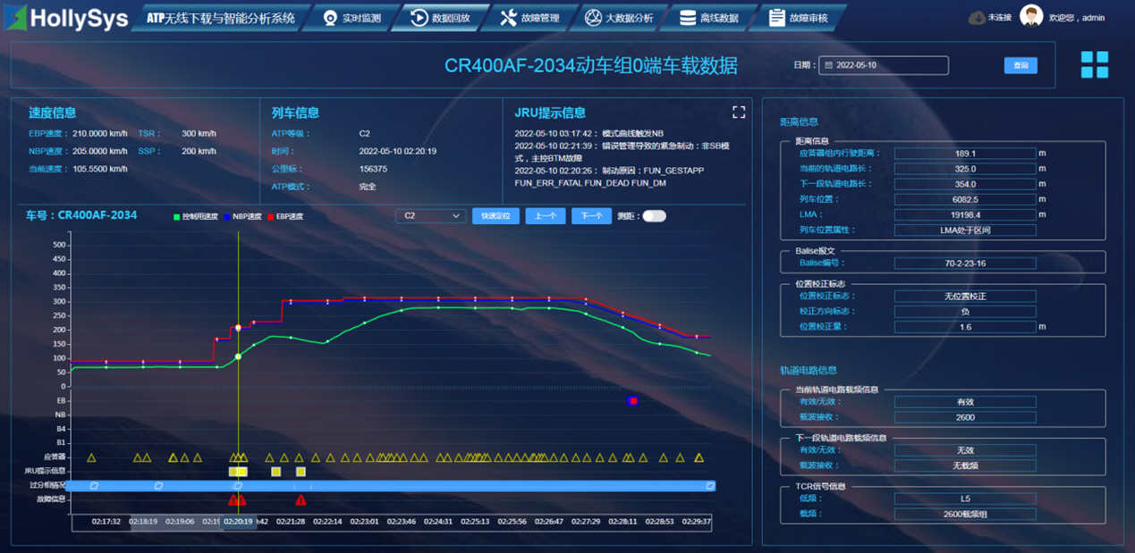Click the 快速定位 quick locate button
Image resolution: width=1135 pixels, height=553 pixels.
pyautogui.click(x=496, y=216)
